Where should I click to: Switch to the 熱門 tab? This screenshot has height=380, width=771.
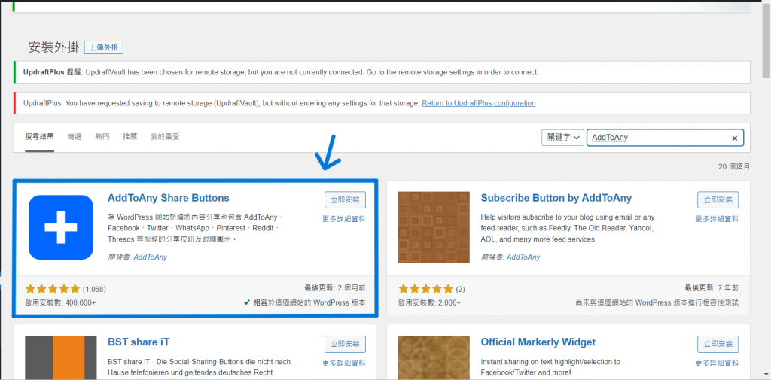pyautogui.click(x=102, y=137)
